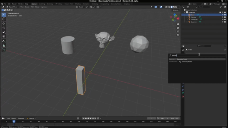The height and width of the screenshot is (128, 228).
Task: Click the Z axis on navigation gizmo
Action: click(x=174, y=15)
